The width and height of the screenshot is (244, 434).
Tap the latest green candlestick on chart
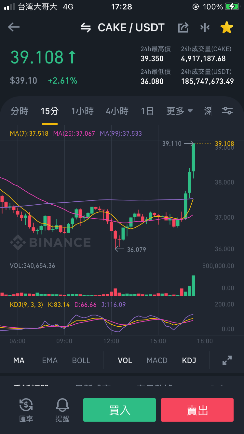(x=193, y=157)
